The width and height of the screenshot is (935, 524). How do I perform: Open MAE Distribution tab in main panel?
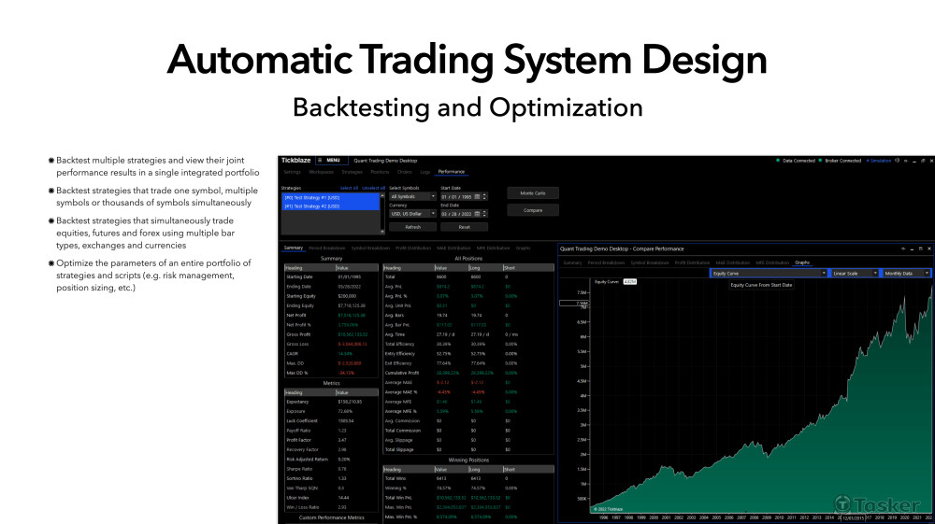453,248
